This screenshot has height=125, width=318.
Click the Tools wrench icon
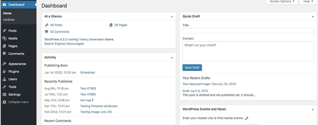(x=4, y=87)
